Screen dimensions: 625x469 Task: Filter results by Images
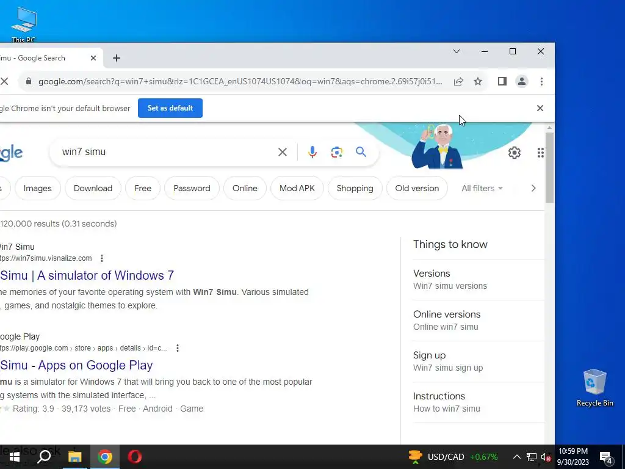[37, 188]
